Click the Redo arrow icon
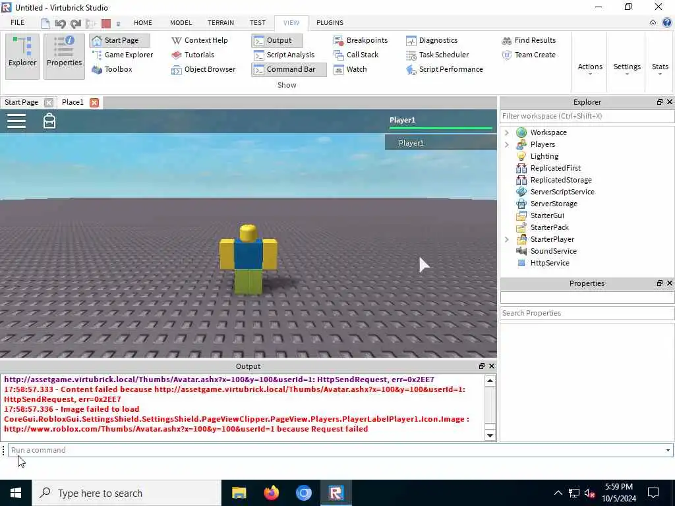The image size is (675, 506). 76,23
